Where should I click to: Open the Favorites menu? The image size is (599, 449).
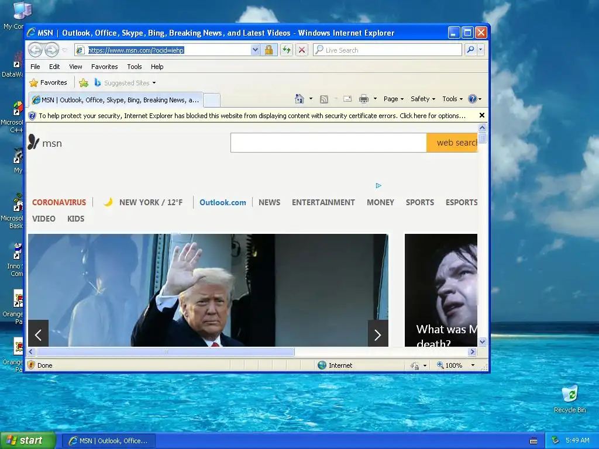[x=104, y=67]
